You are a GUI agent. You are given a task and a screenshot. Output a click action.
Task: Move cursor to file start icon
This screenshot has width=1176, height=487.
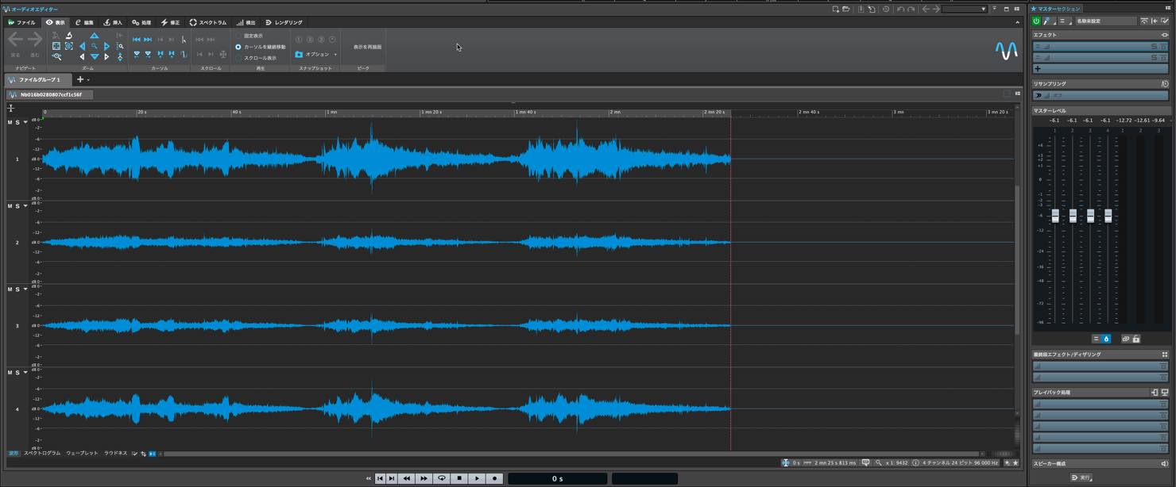(x=137, y=40)
